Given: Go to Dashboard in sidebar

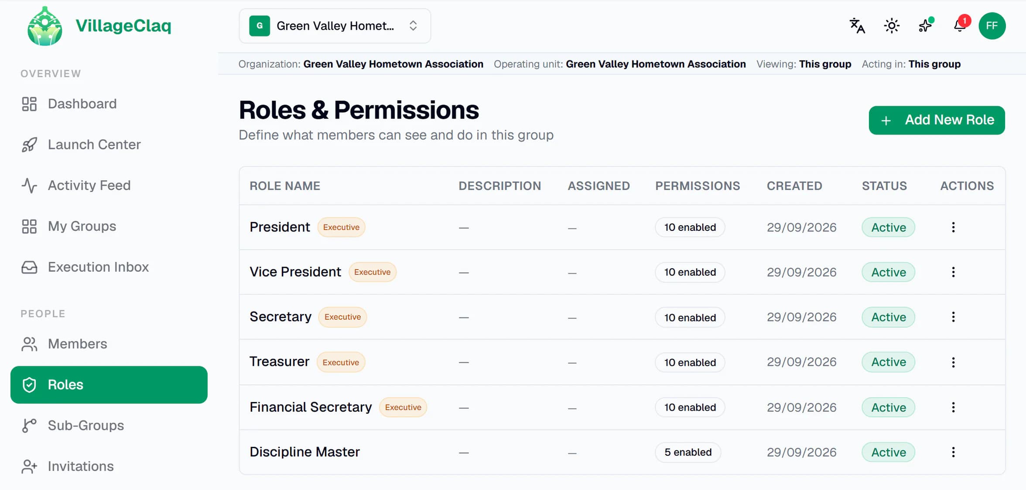Looking at the screenshot, I should coord(109,104).
